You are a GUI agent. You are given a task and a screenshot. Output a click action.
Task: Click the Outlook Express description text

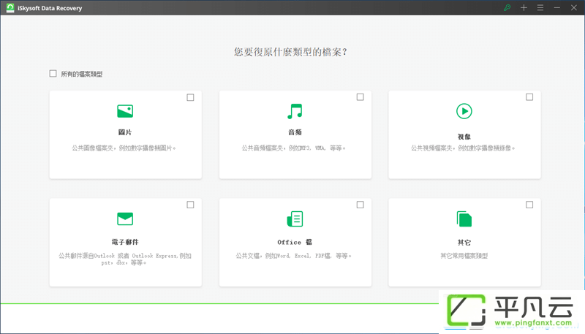coord(125,259)
